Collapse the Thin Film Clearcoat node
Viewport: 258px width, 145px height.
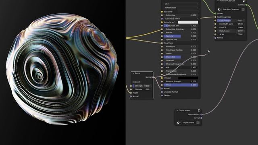[218, 1]
